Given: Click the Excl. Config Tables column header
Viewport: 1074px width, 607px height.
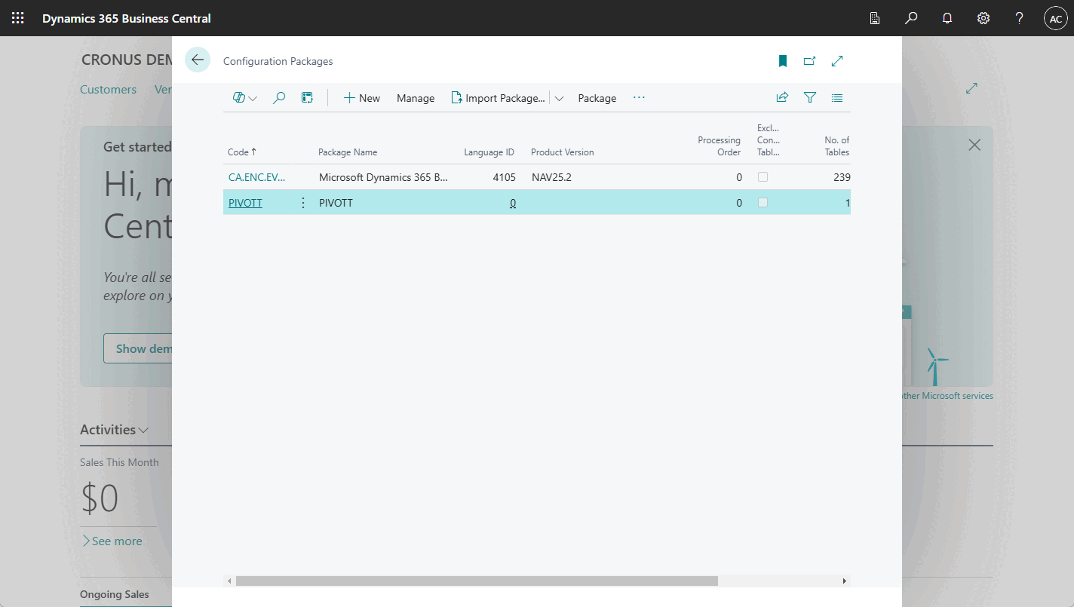Looking at the screenshot, I should point(769,140).
